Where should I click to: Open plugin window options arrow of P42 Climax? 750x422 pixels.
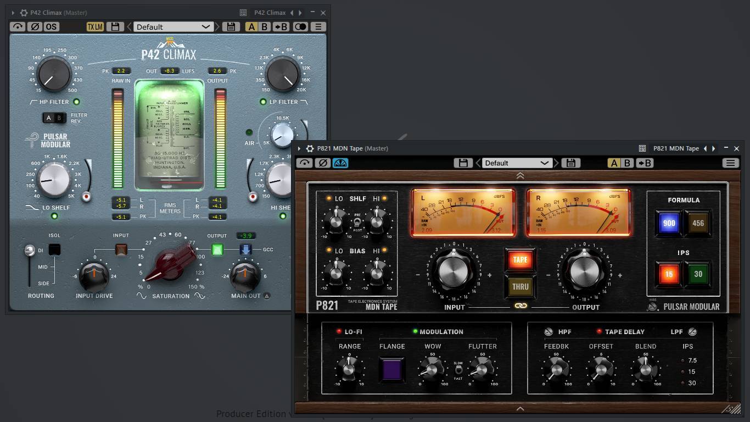13,13
